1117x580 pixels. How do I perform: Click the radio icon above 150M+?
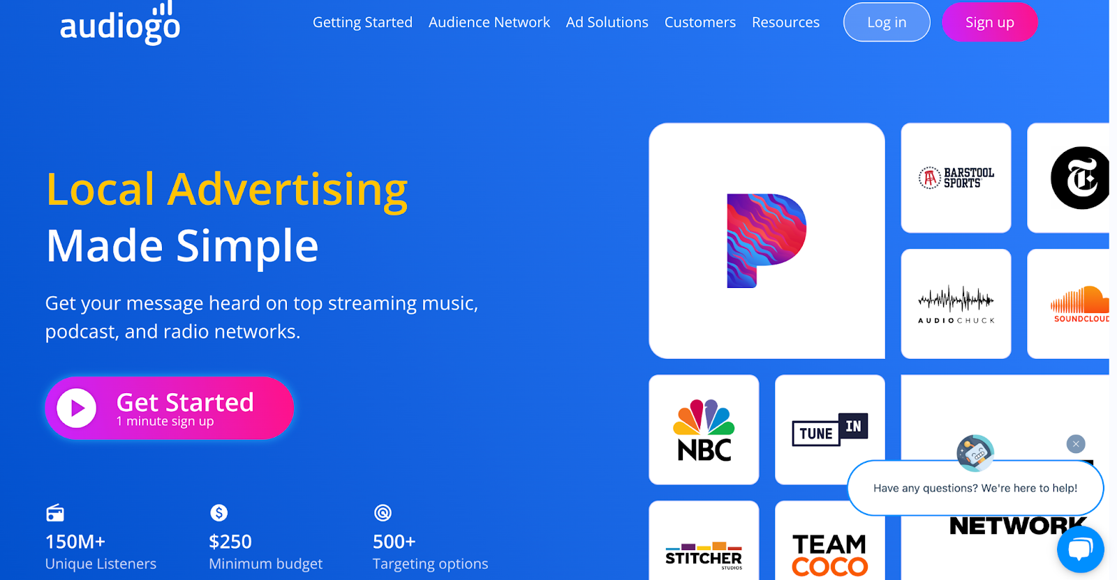[55, 514]
